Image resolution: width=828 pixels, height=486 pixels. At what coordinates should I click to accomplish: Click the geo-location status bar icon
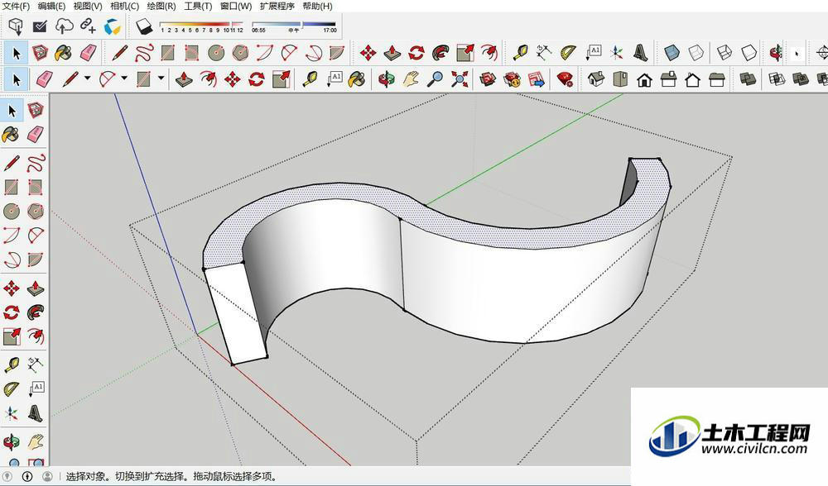(7, 477)
